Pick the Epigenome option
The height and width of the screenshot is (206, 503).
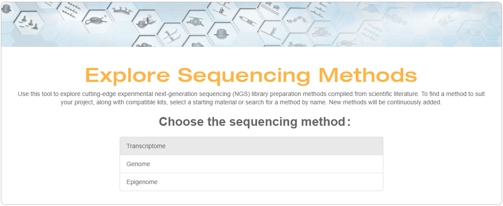tap(251, 182)
